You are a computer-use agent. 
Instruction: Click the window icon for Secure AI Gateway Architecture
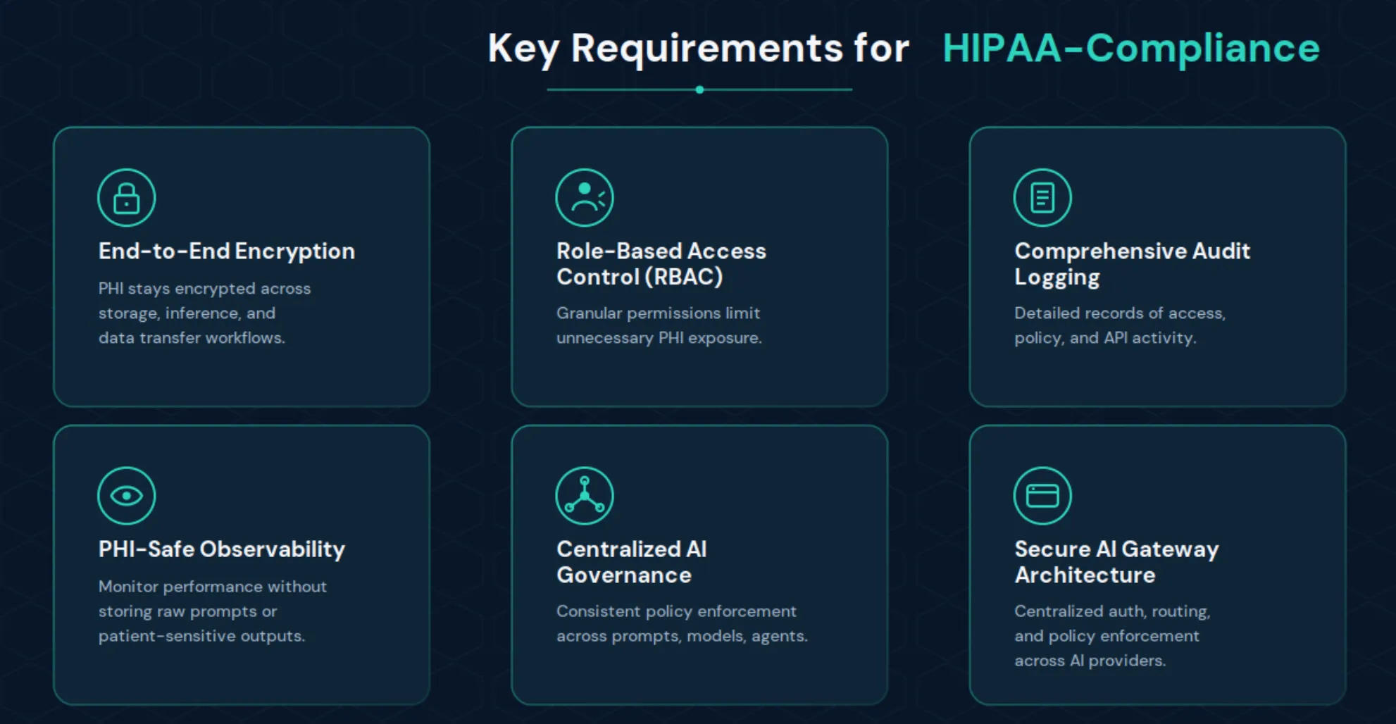(x=1042, y=496)
